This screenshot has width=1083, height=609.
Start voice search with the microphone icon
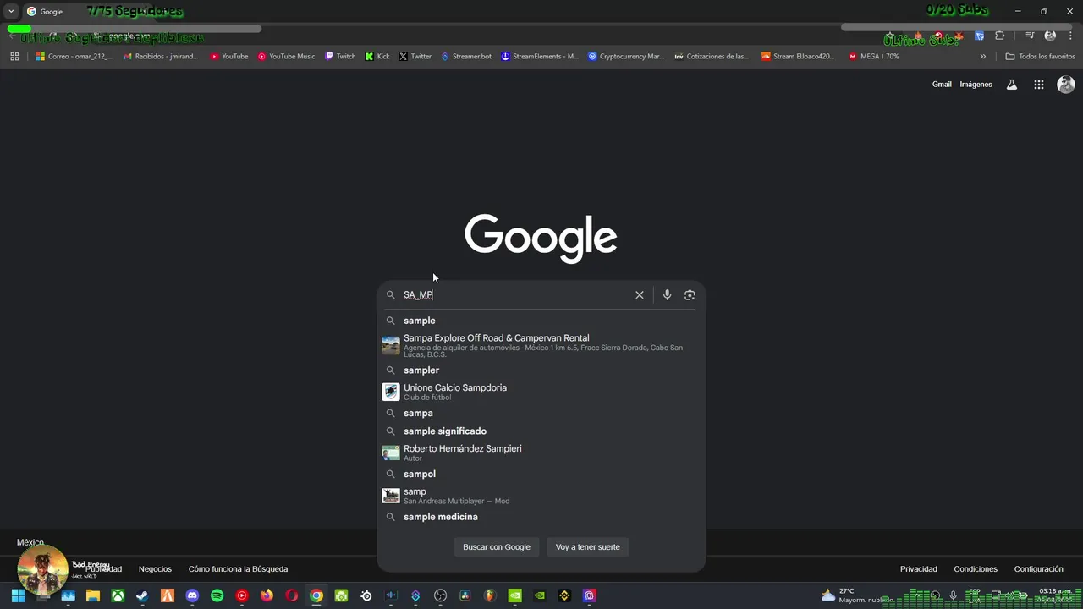tap(667, 295)
